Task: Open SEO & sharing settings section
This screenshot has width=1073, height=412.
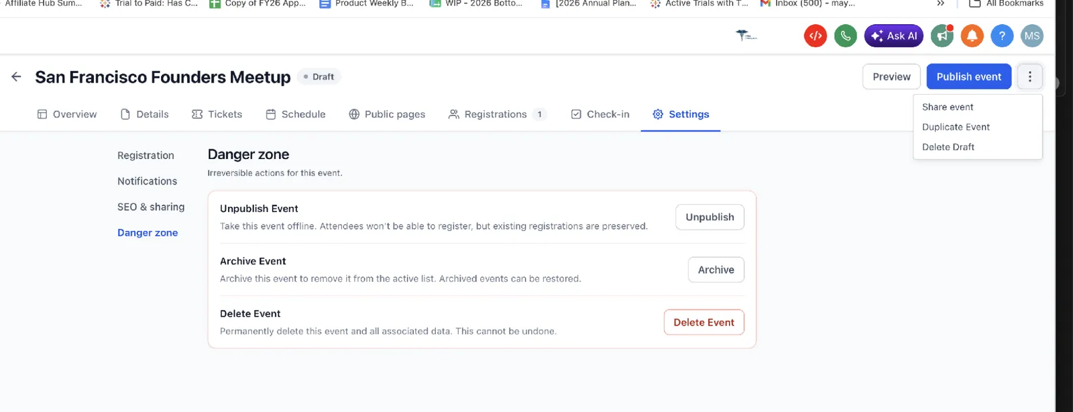Action: point(151,207)
